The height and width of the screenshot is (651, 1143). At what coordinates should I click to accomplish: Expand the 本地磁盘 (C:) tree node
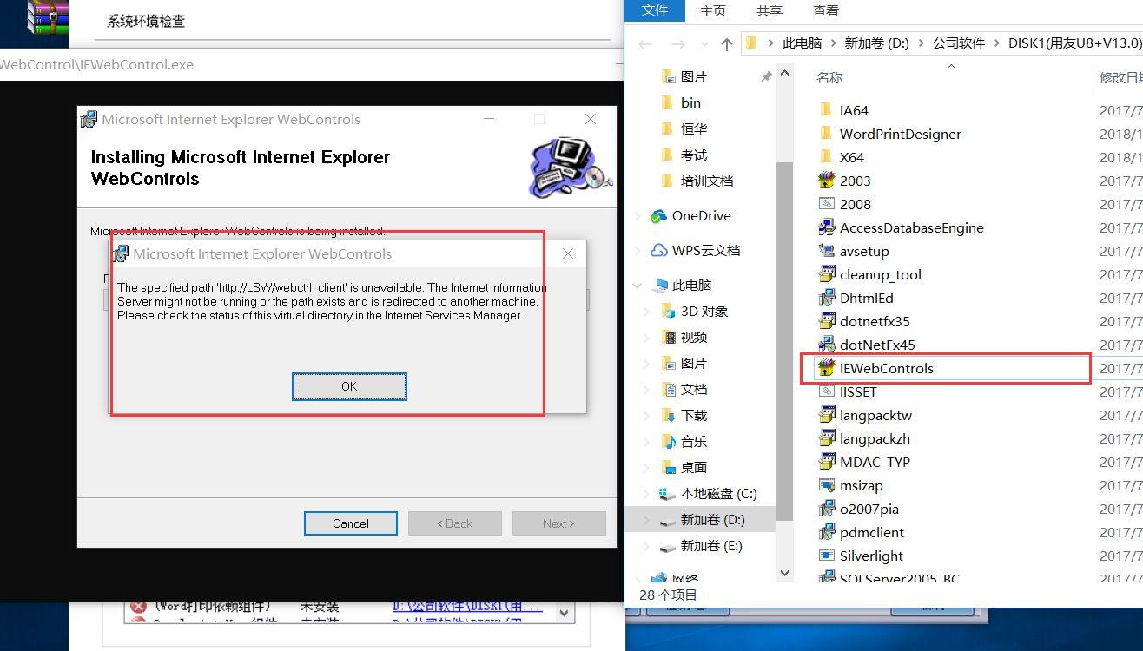(x=647, y=493)
